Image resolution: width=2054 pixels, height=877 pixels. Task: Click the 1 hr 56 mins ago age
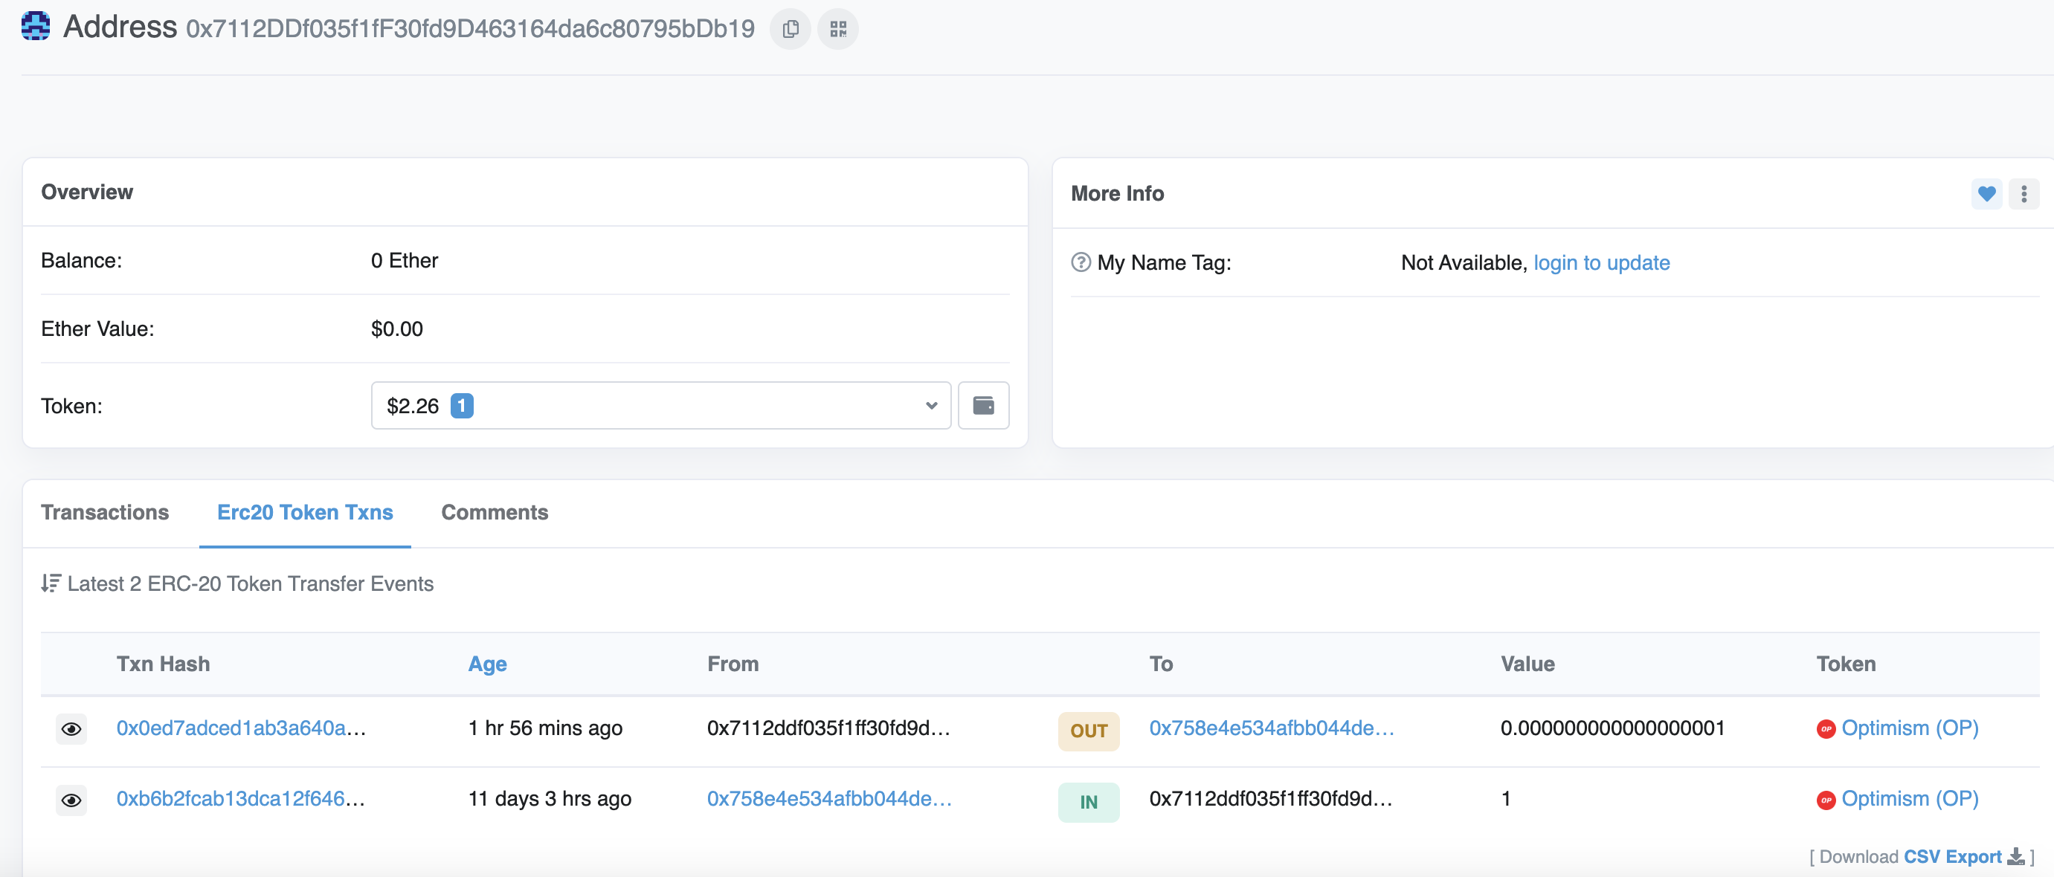(545, 728)
